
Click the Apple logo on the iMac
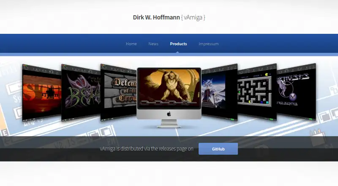(x=169, y=114)
